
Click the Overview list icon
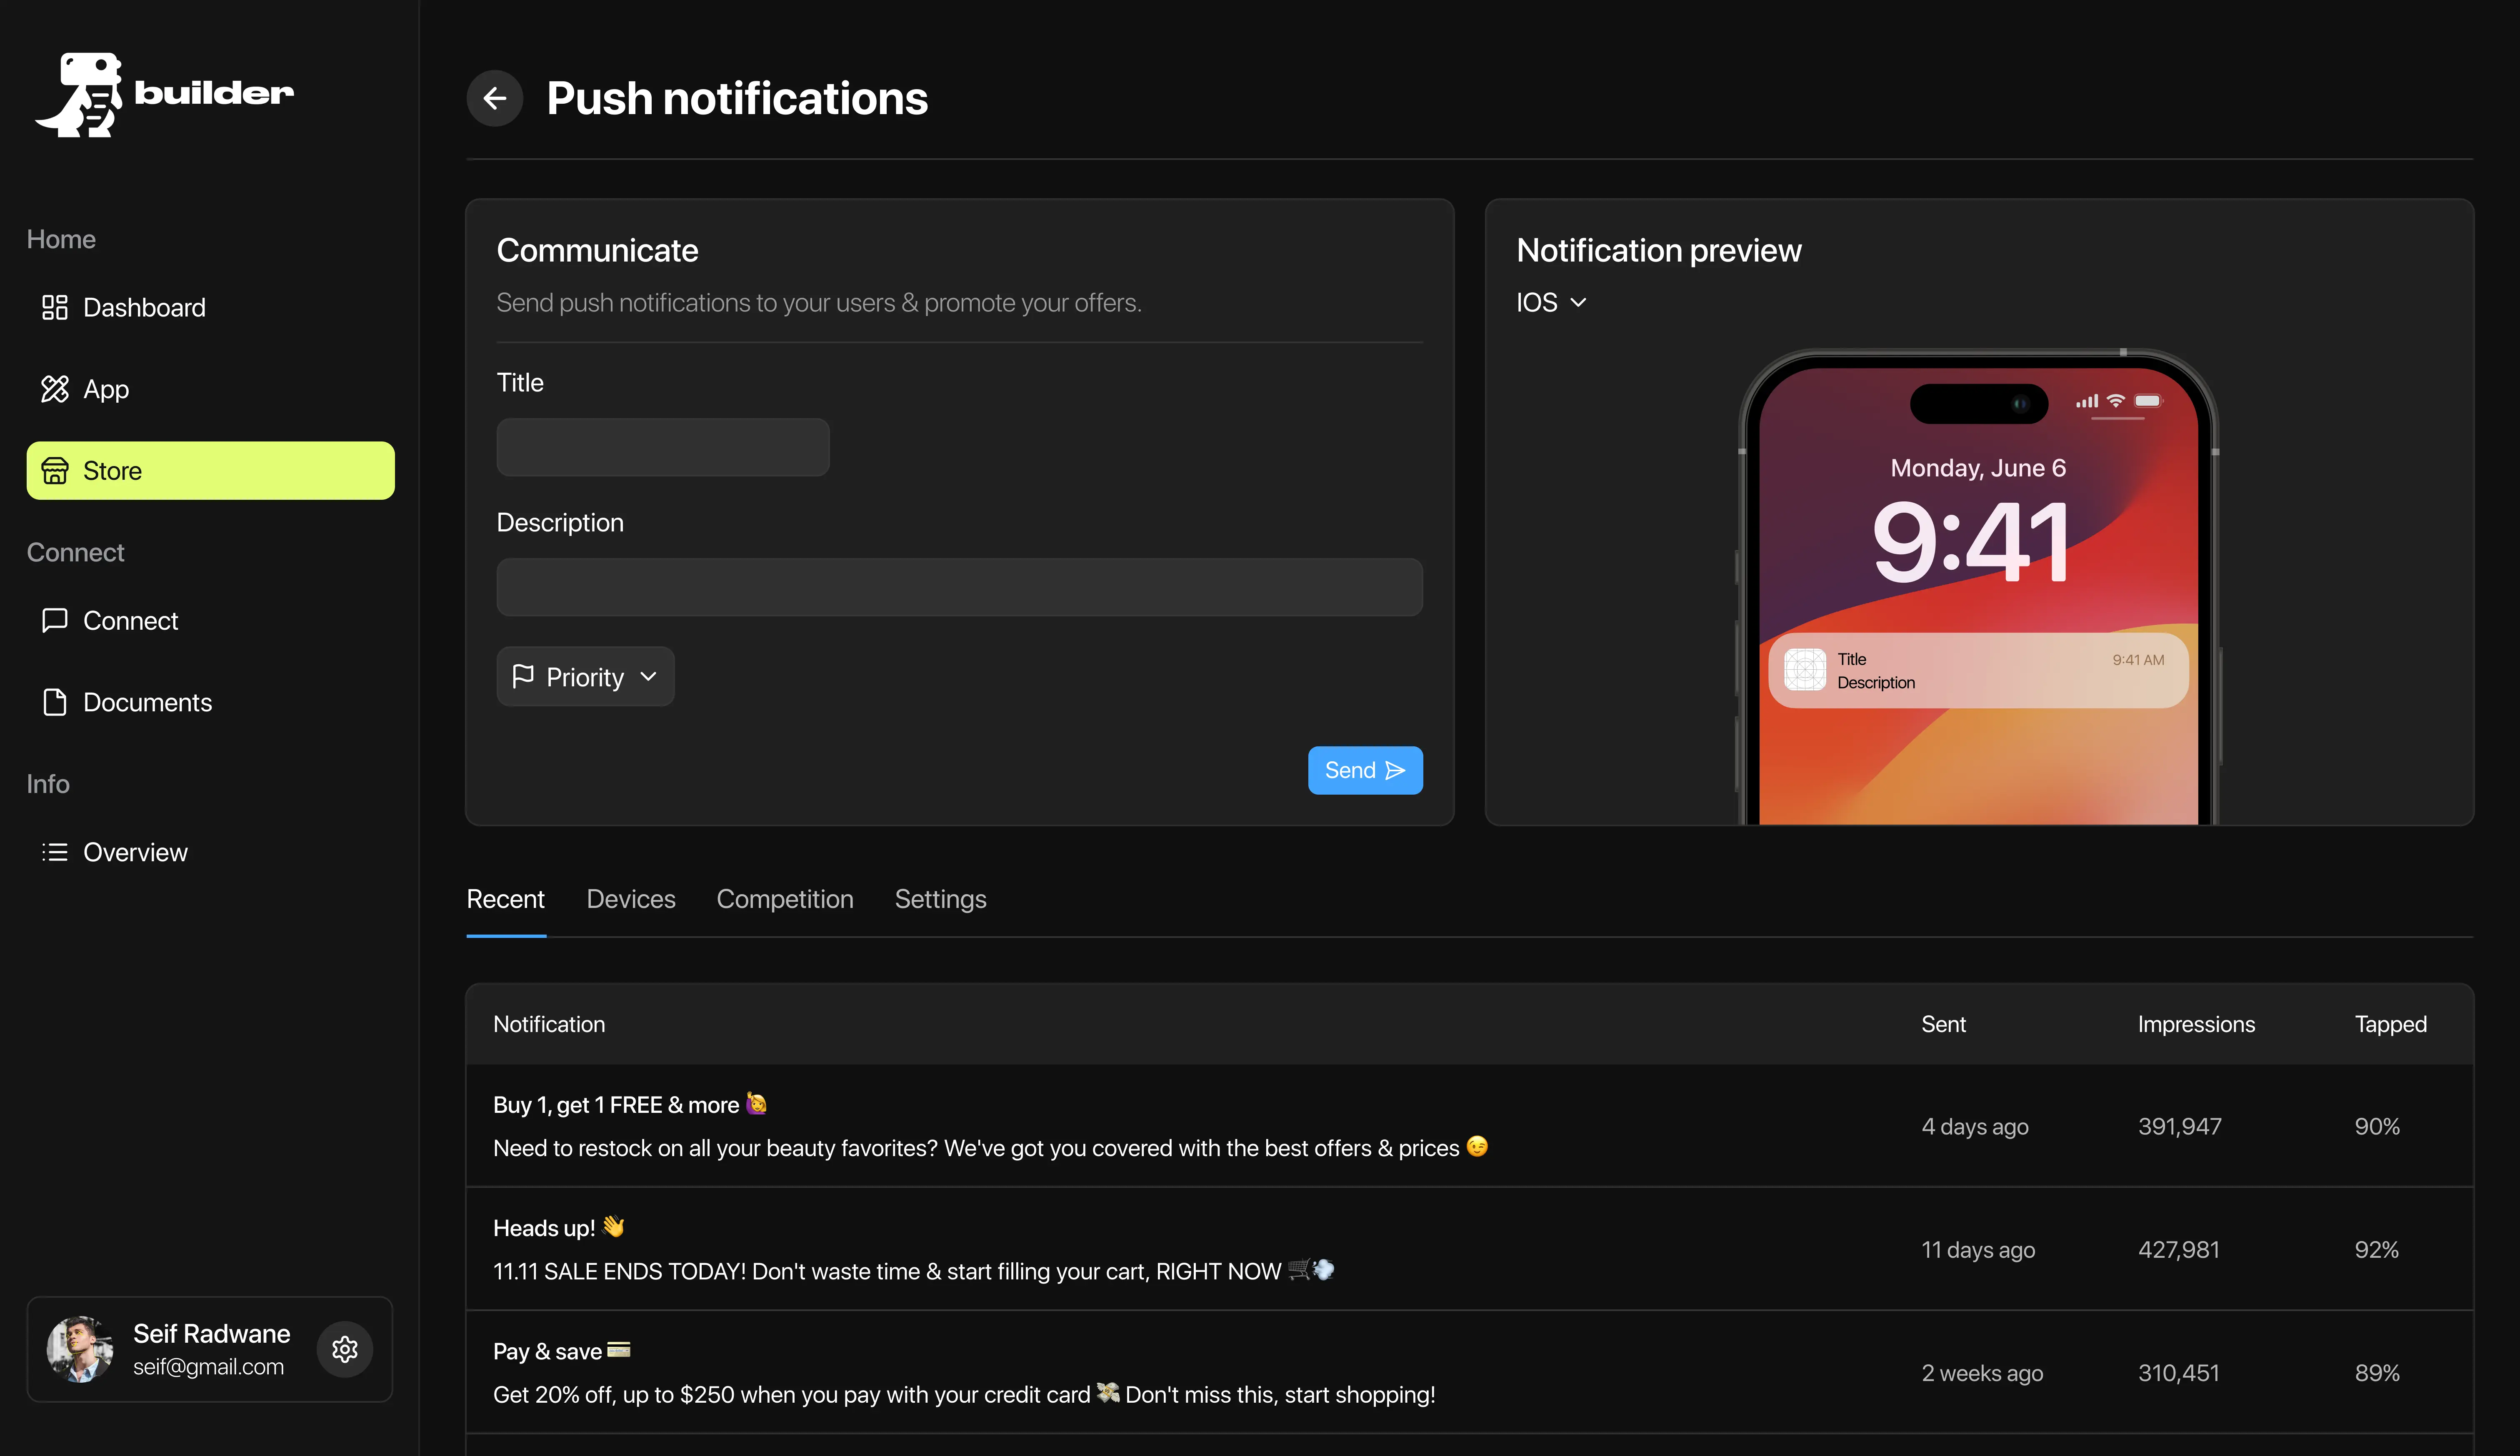pyautogui.click(x=55, y=853)
